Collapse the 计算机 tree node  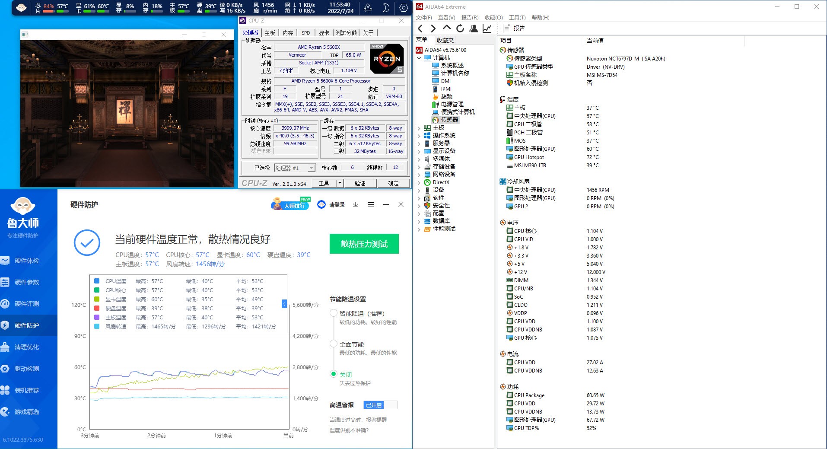pos(419,58)
